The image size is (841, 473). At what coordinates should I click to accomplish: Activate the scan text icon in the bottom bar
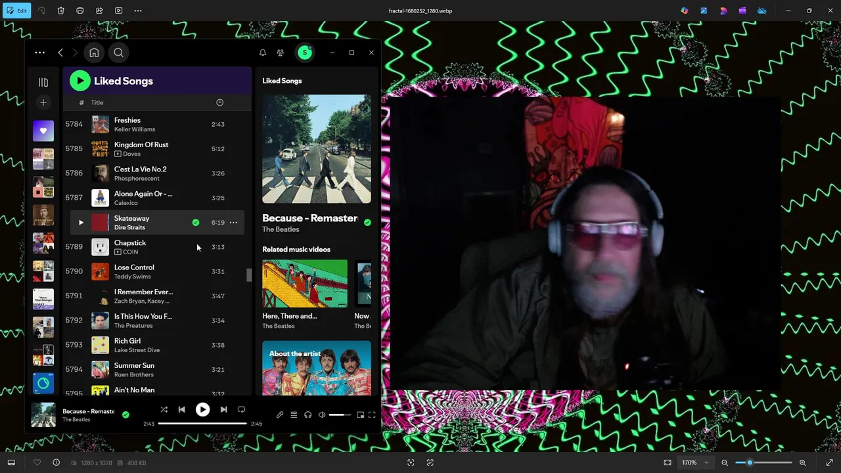(x=430, y=462)
